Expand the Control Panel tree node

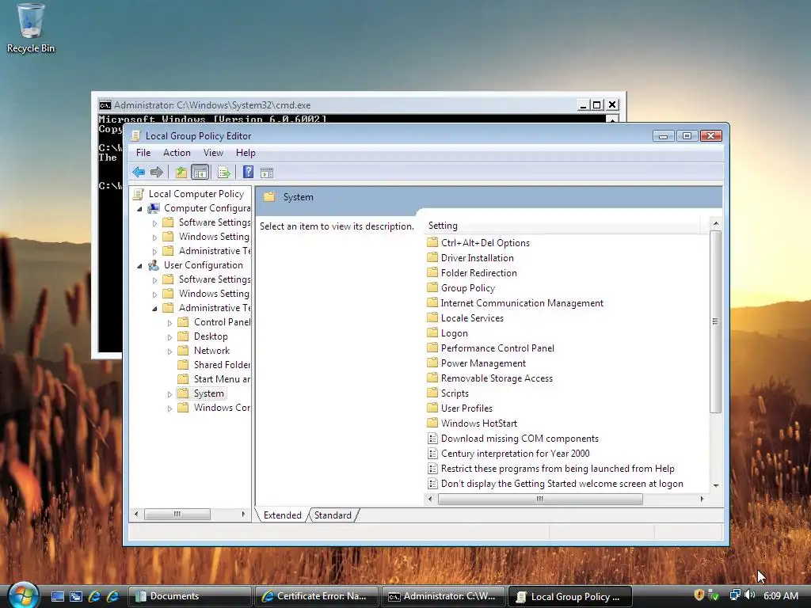click(x=169, y=323)
